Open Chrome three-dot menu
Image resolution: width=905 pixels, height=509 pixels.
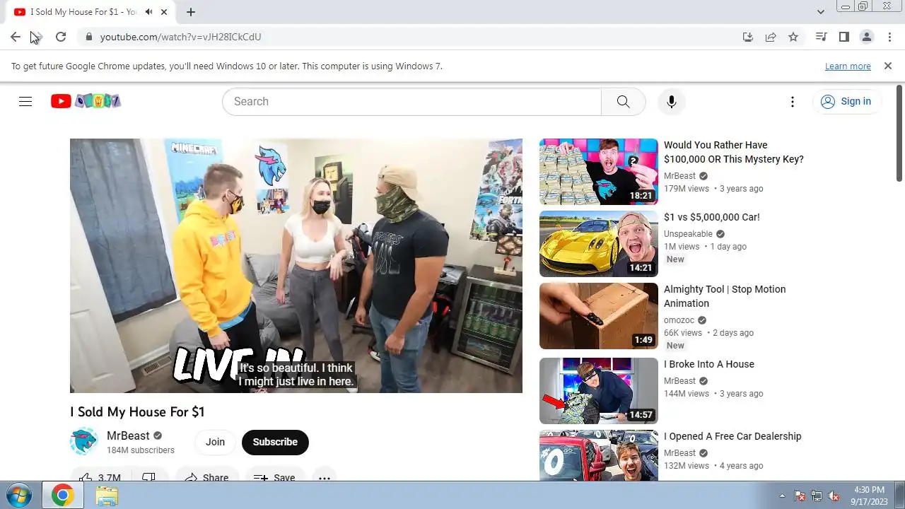click(x=889, y=37)
